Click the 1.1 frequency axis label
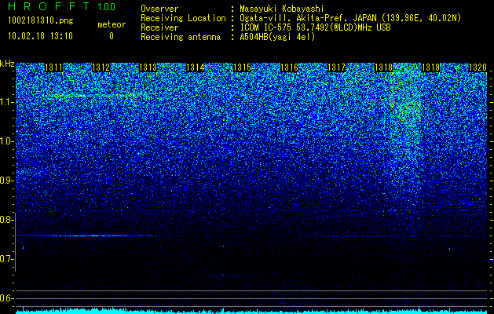This screenshot has height=314, width=494. pos(6,102)
